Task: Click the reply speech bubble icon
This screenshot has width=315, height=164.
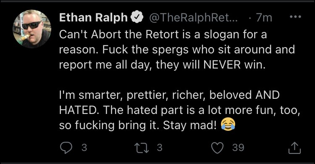Action: click(66, 148)
